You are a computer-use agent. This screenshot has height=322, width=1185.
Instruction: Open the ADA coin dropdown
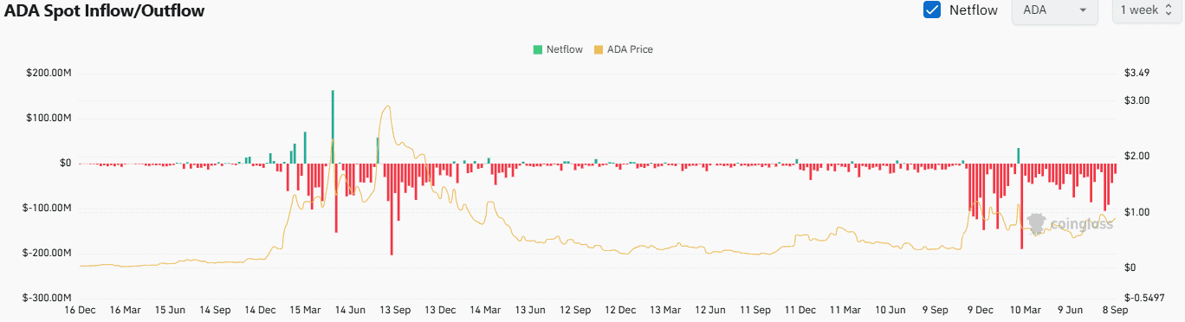point(1055,10)
